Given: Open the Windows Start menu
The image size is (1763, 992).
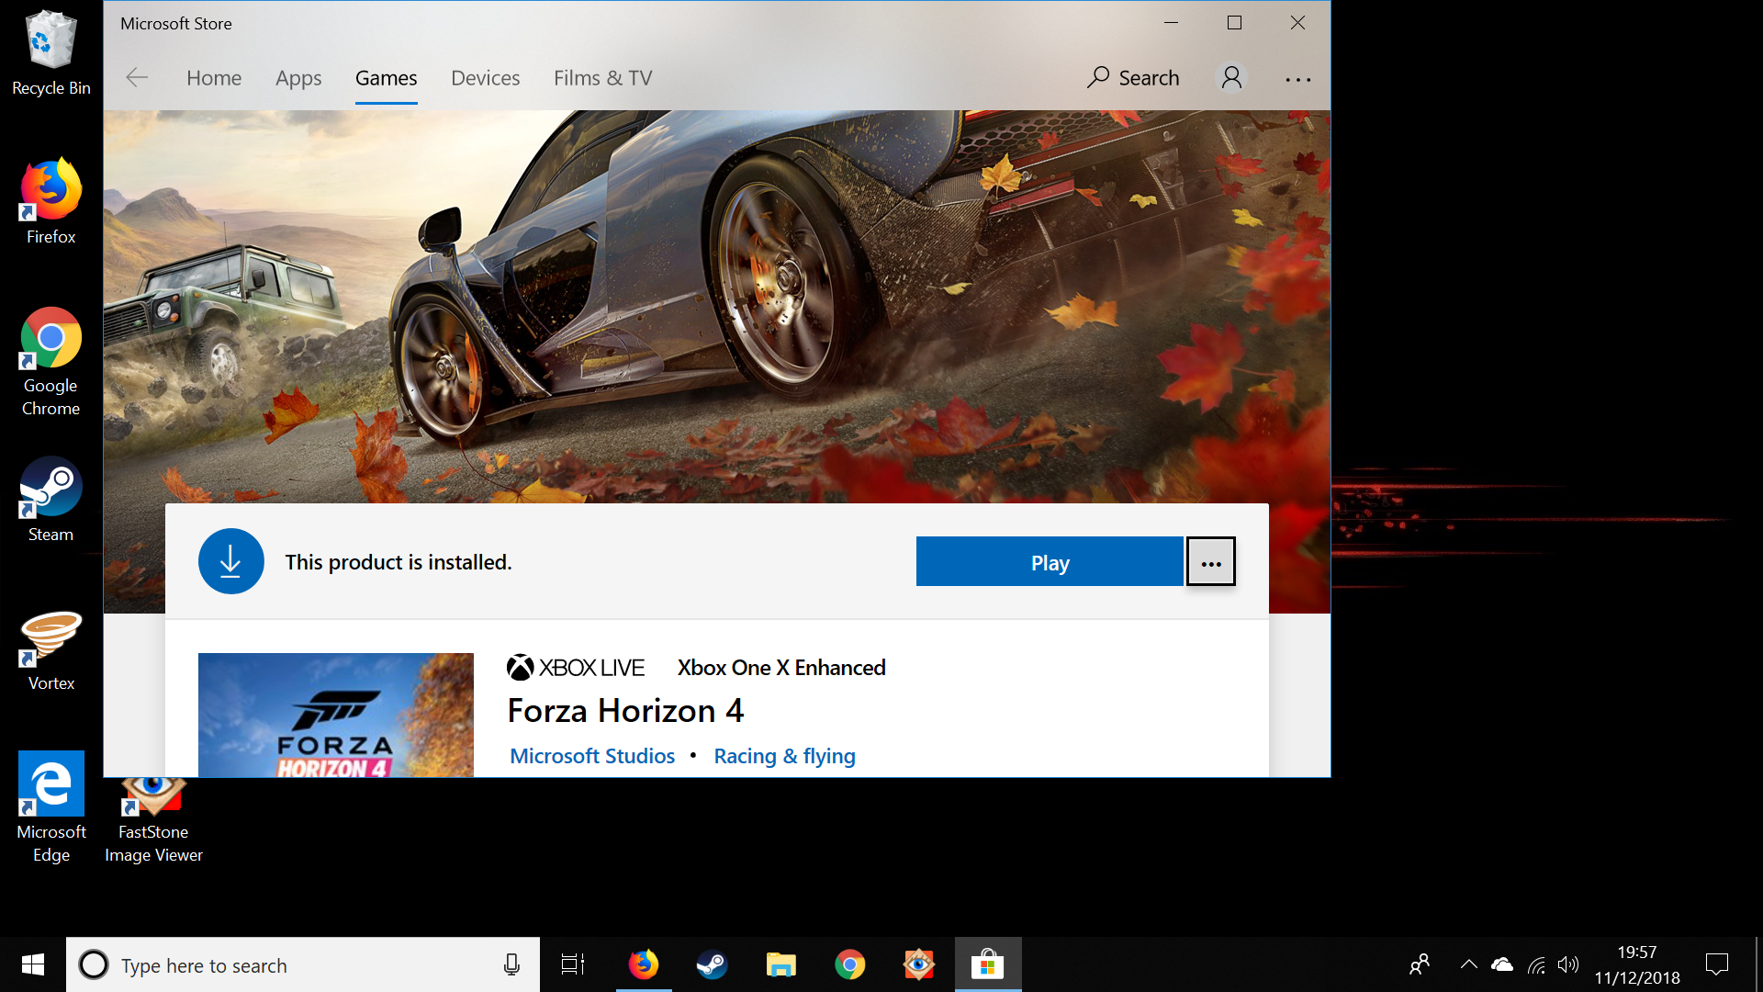Looking at the screenshot, I should coord(33,964).
